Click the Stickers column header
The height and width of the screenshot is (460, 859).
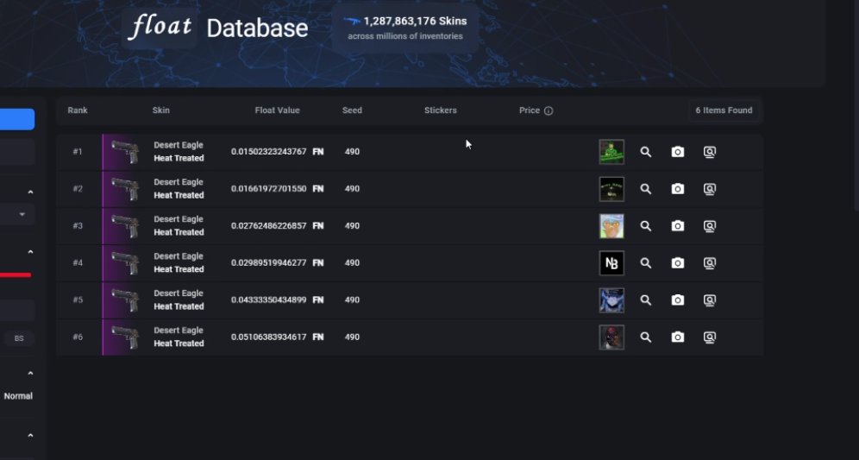(441, 110)
